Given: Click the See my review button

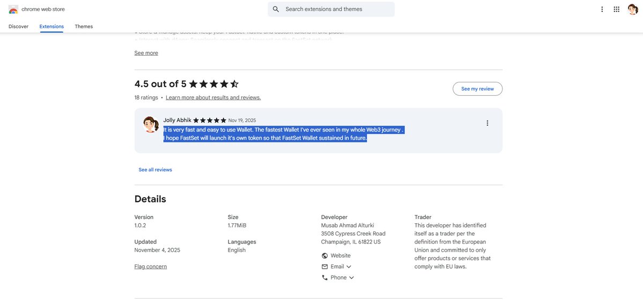Looking at the screenshot, I should tap(477, 89).
